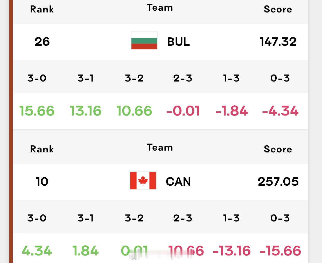Viewport: 322px width, 263px height.
Task: Click Canada's 1.84 value under 3-1
Action: click(85, 251)
